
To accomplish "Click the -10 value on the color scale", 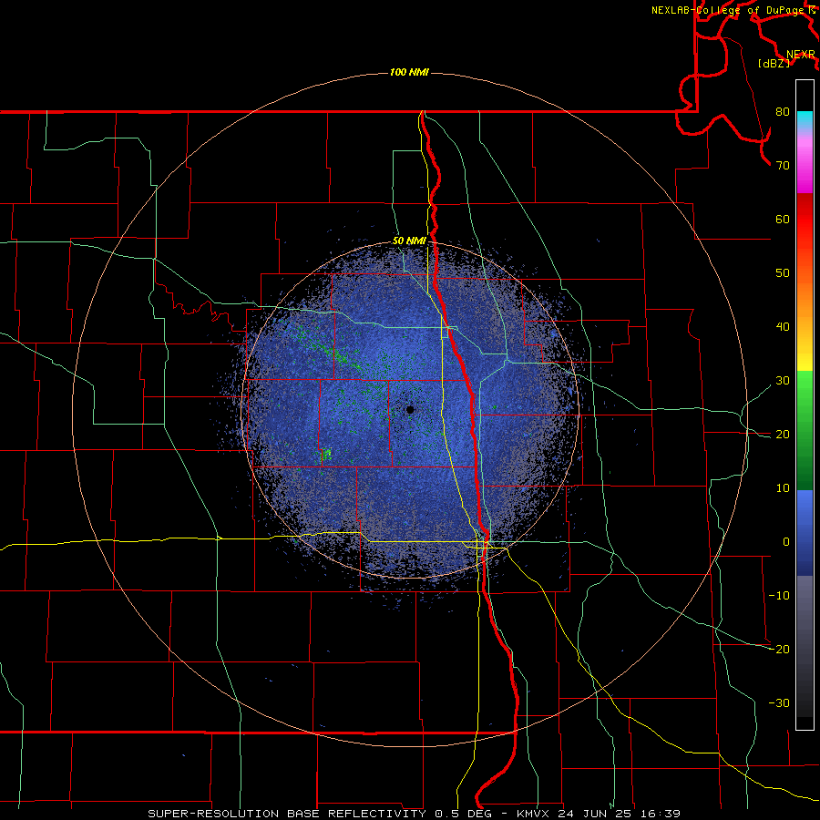I will pos(779,596).
